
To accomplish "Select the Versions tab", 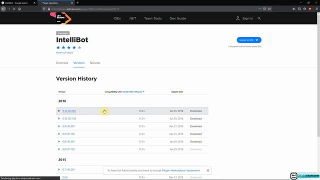I will click(79, 63).
